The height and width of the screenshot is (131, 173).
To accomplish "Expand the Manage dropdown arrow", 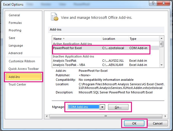I will 102,107.
